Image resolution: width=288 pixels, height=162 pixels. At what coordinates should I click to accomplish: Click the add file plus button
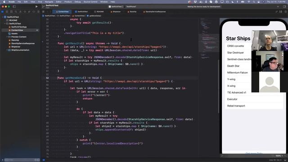tap(2, 160)
